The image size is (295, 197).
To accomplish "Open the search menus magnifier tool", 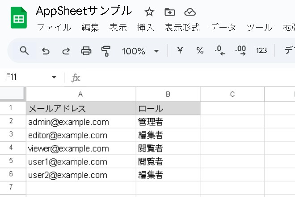I will (25, 51).
